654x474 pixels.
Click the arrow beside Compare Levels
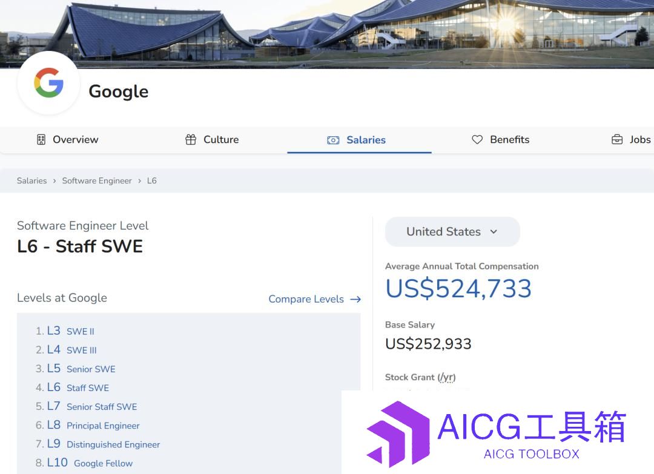click(355, 299)
